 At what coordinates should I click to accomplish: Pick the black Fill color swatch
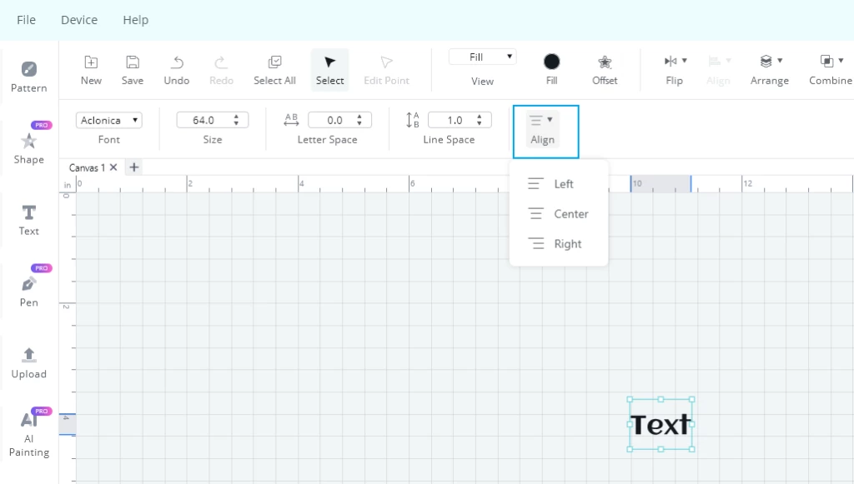coord(552,62)
